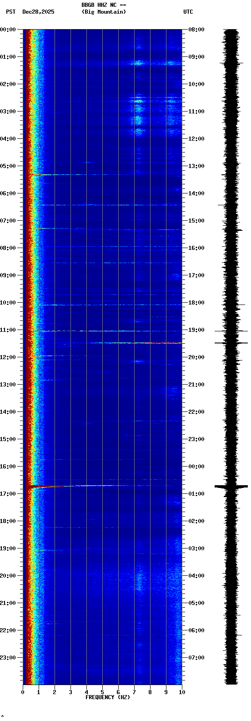Screen dimensions: 251x721
Task: Click the 00:00 label on PST axis
Action: pos(8,30)
